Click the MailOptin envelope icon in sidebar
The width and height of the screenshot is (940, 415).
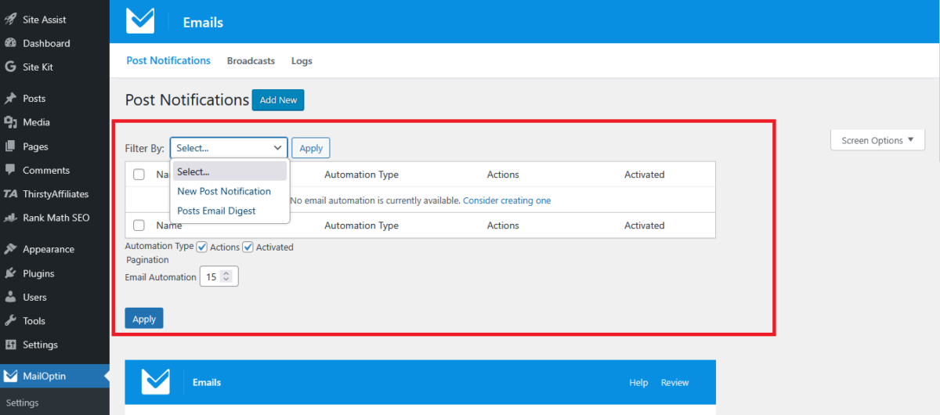(x=10, y=377)
